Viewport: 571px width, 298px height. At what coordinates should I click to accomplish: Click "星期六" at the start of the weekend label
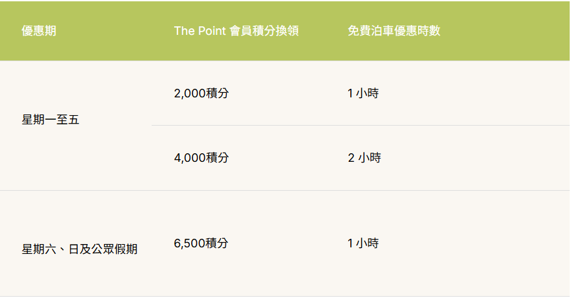39,249
